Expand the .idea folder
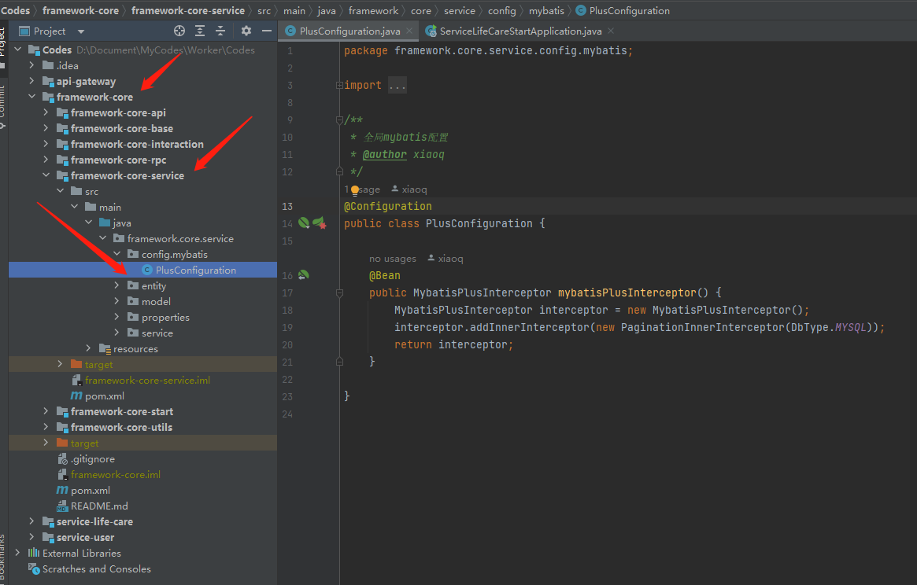This screenshot has width=917, height=585. click(32, 65)
